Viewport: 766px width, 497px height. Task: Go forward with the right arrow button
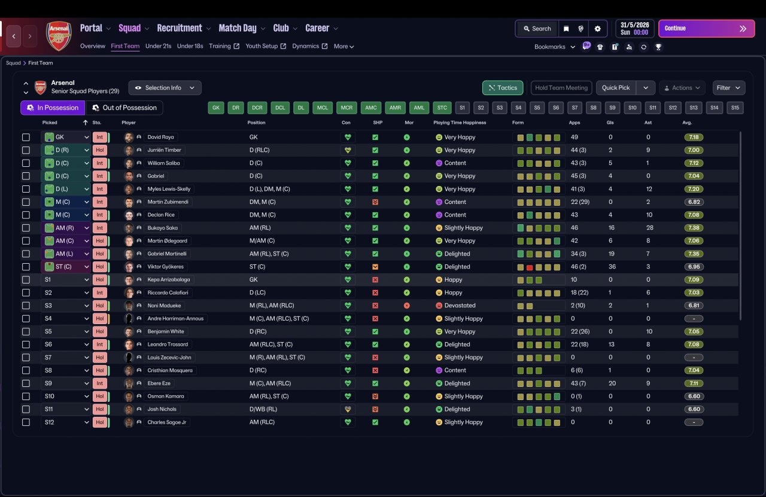[30, 36]
